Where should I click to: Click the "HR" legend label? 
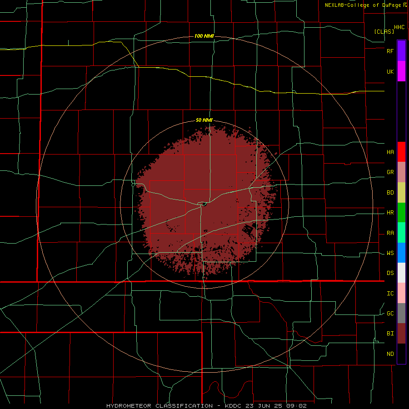click(390, 213)
